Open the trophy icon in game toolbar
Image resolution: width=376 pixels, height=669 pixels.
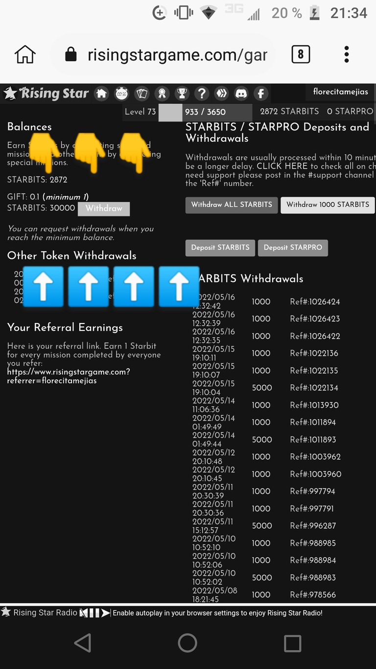(182, 93)
